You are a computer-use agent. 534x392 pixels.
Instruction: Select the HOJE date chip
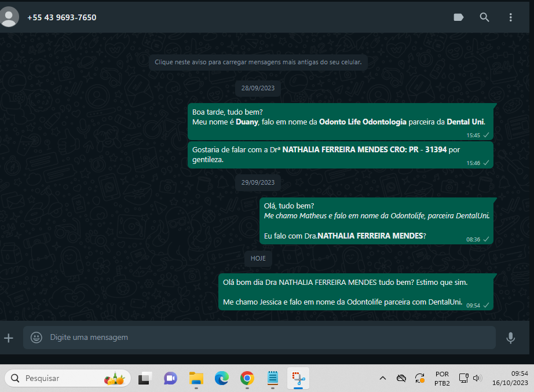258,258
